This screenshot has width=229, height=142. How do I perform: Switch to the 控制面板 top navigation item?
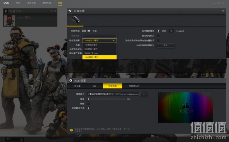point(31,3)
